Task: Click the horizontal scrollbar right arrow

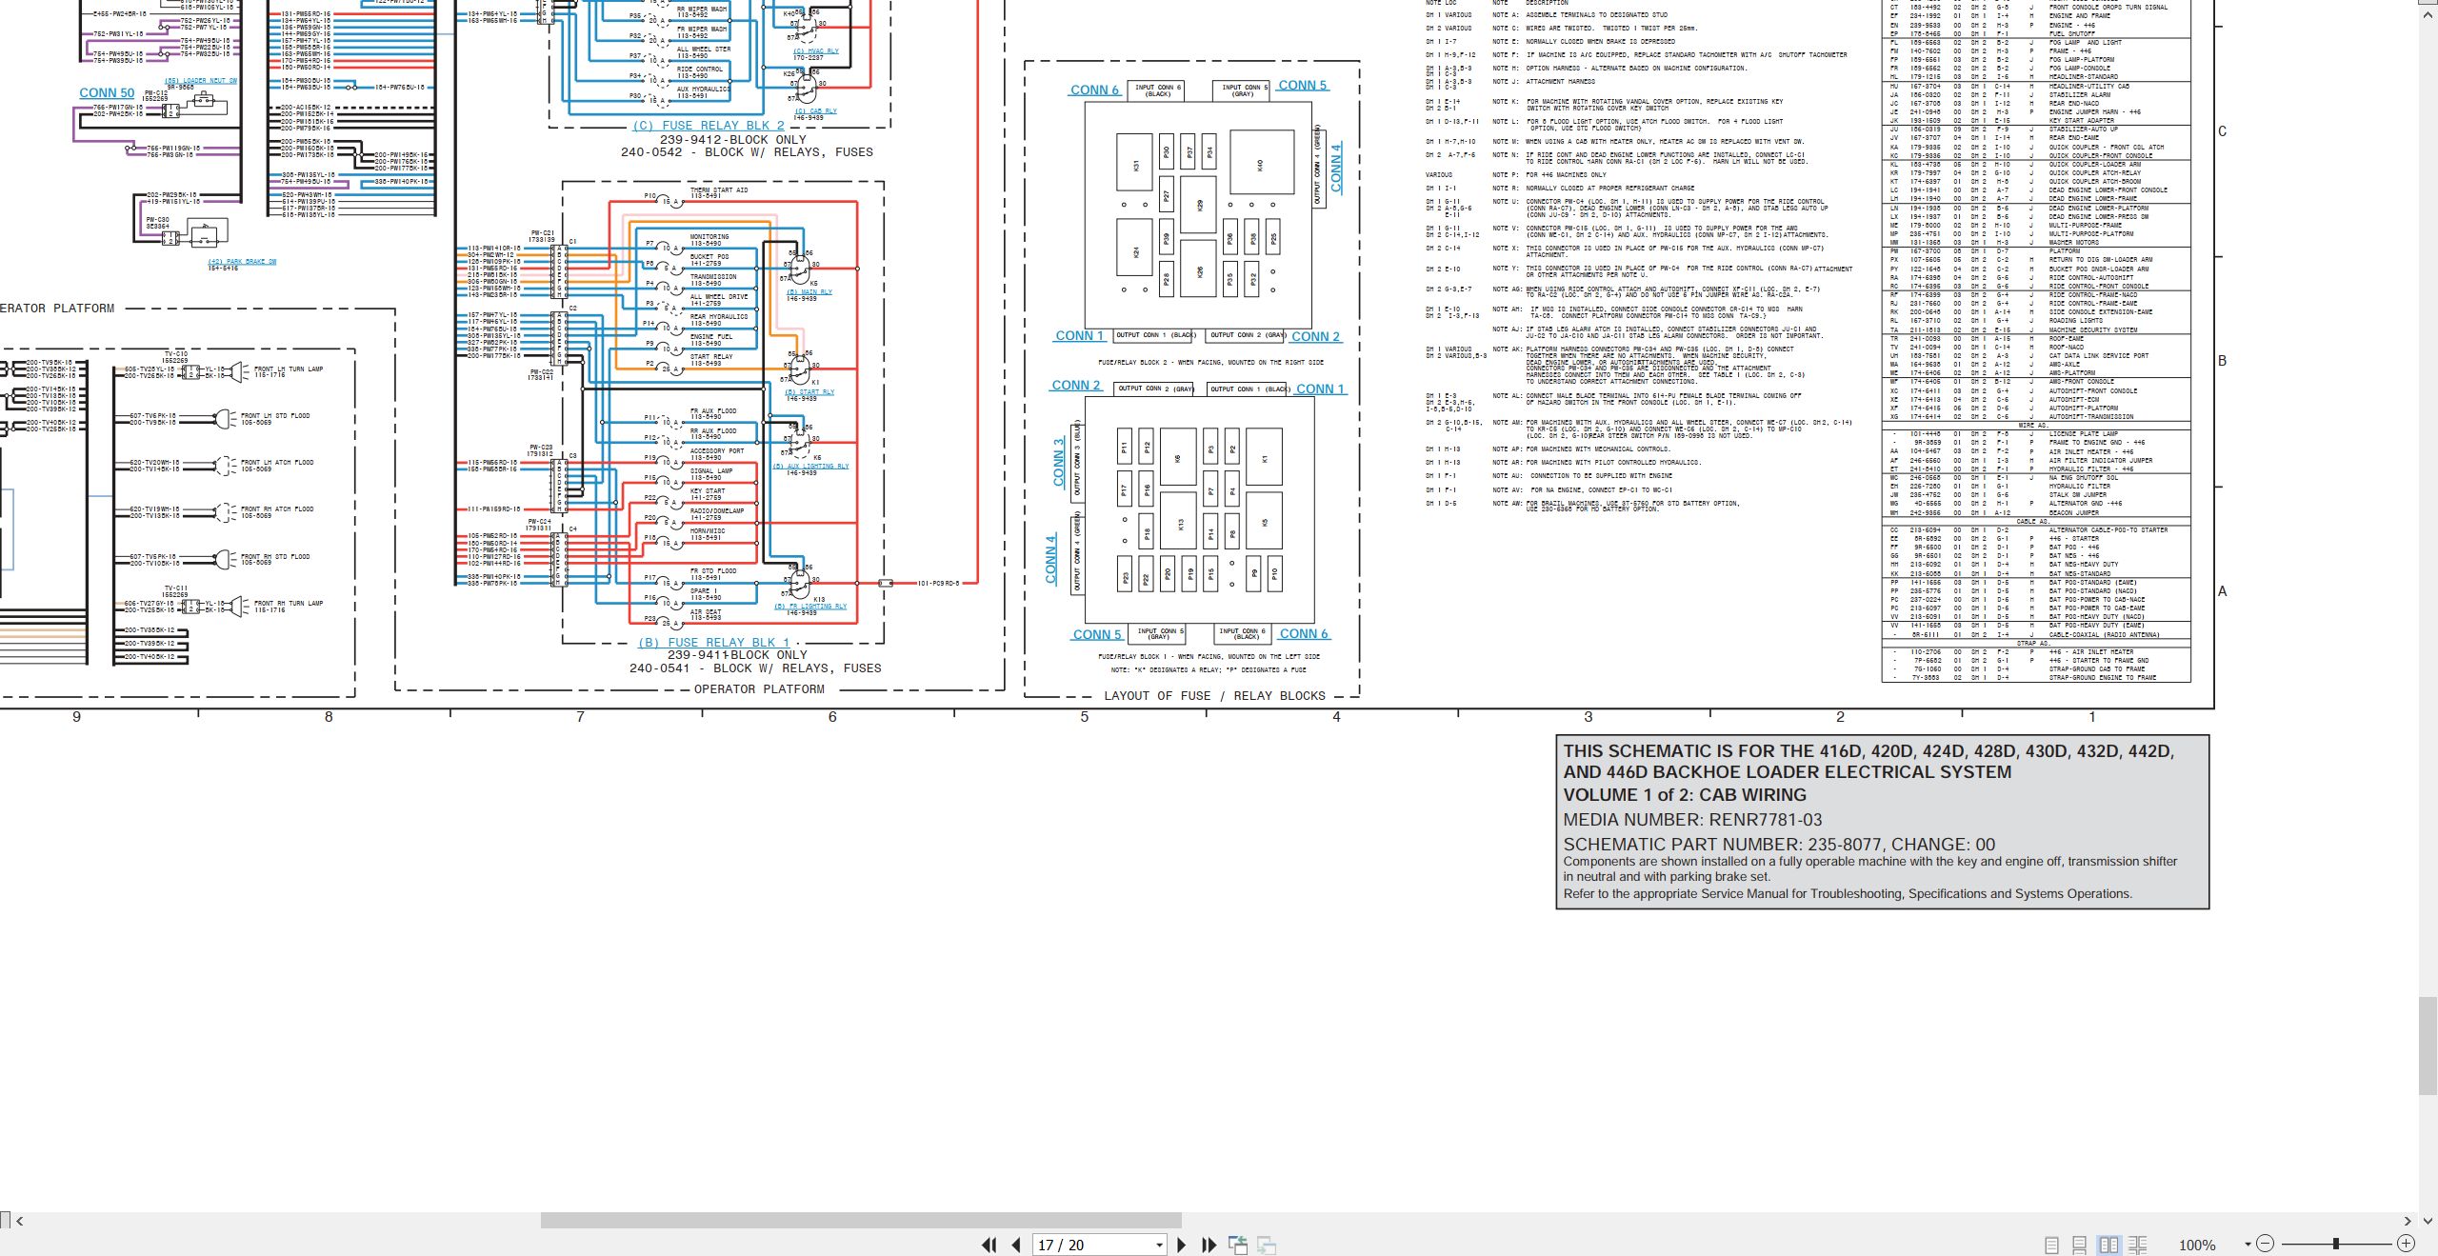Action: click(2408, 1221)
